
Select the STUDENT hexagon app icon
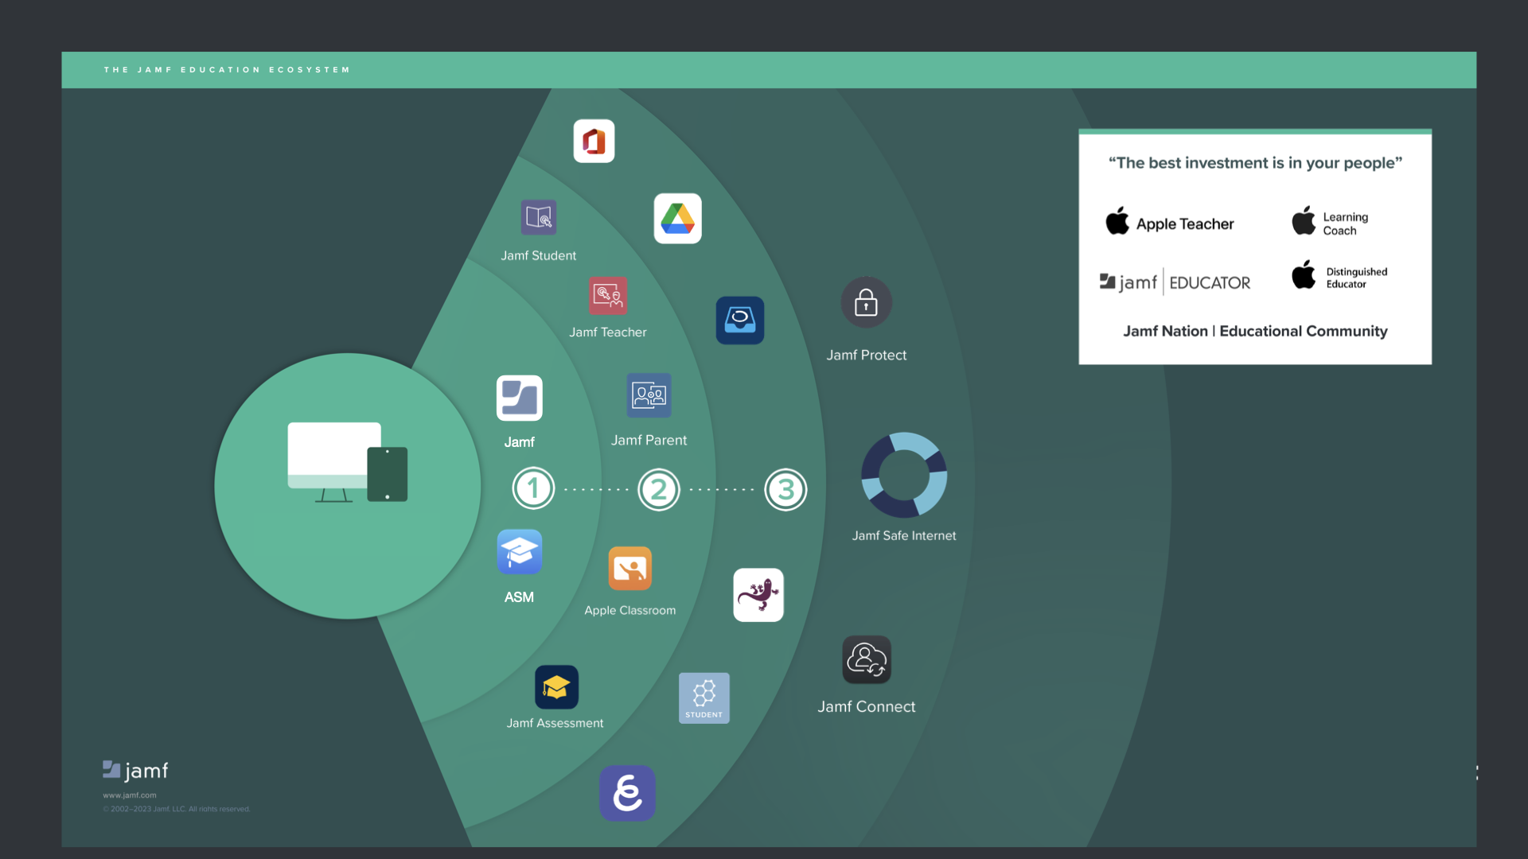pos(704,698)
